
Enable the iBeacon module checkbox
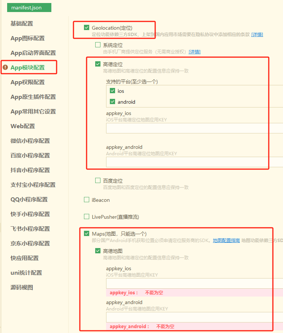[87, 200]
